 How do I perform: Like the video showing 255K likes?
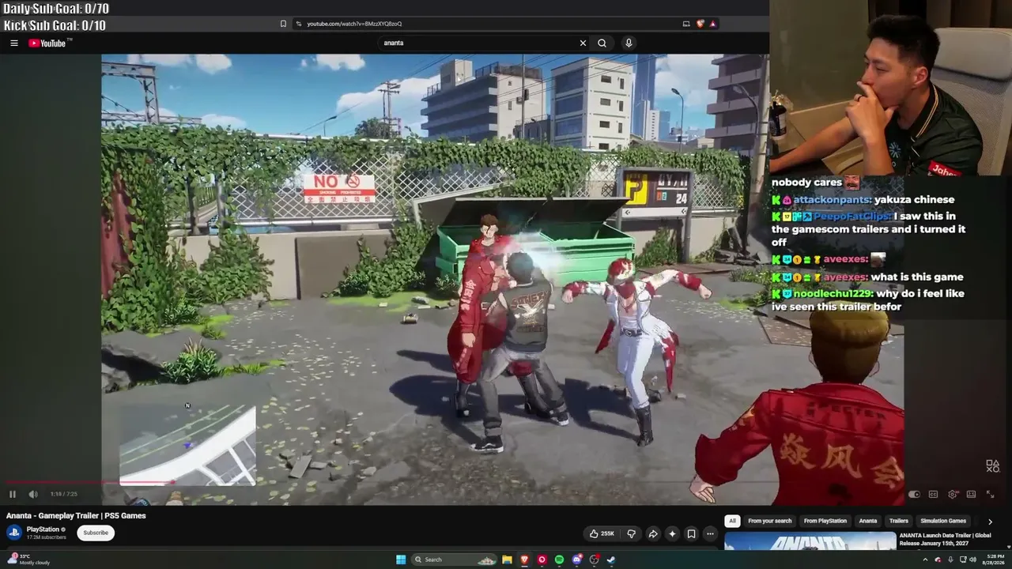pyautogui.click(x=602, y=533)
